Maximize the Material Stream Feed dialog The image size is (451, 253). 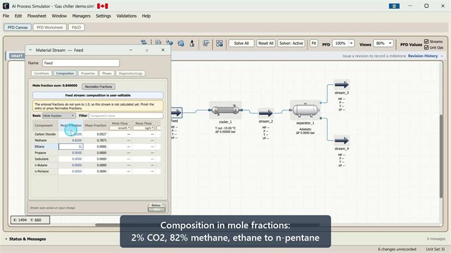pyautogui.click(x=147, y=50)
